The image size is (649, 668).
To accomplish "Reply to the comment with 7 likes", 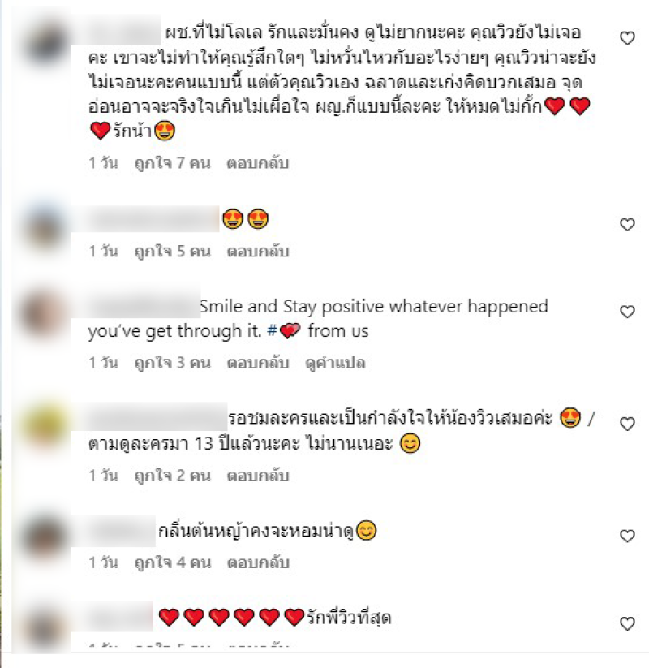I will (258, 163).
